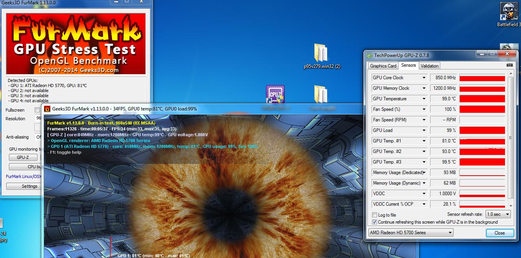Screen dimensions: 521x258
Task: Expand the GPU Temp. #1 dropdown
Action: (424, 141)
